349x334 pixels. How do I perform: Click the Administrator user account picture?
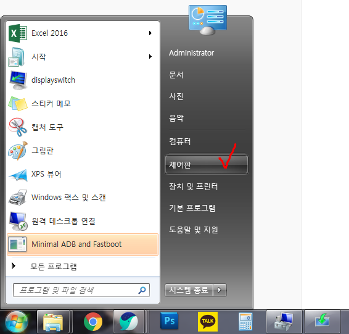(208, 20)
